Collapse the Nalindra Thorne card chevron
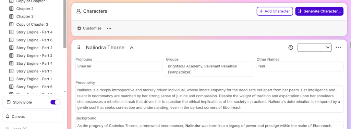 (x=132, y=48)
